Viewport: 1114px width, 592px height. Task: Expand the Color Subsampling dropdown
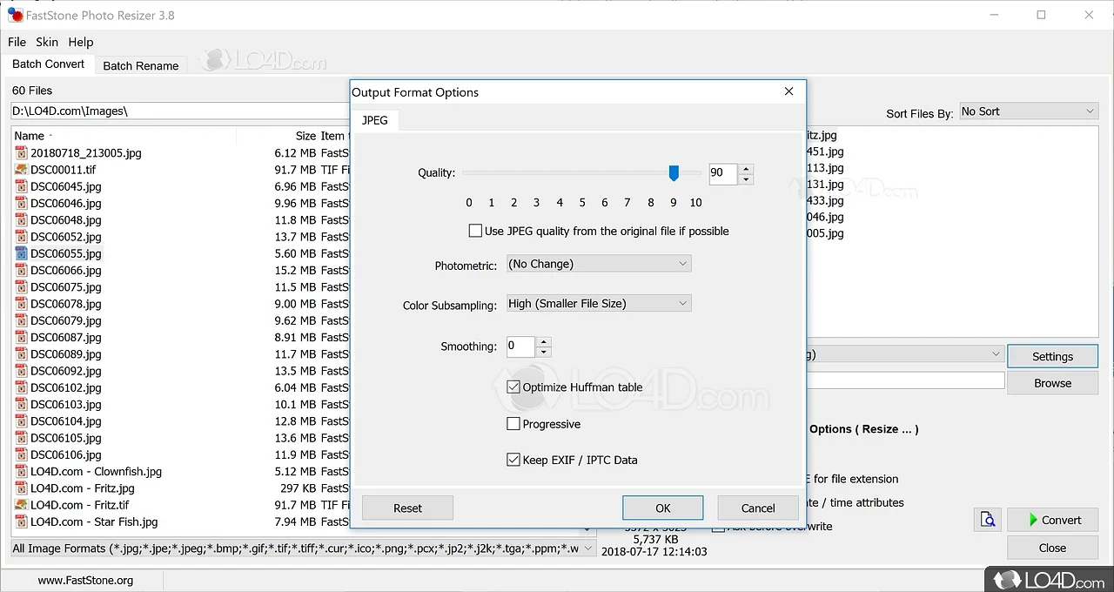coord(599,303)
